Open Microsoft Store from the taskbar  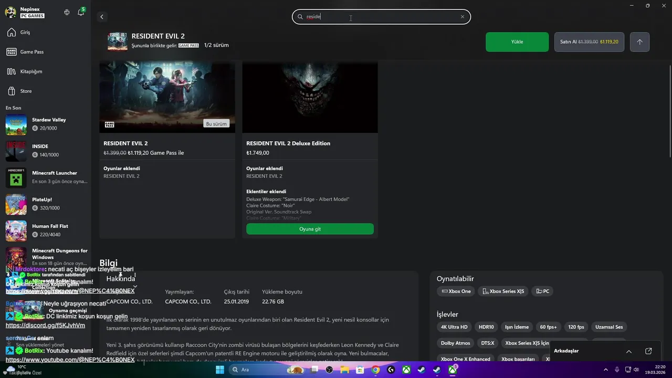(360, 370)
